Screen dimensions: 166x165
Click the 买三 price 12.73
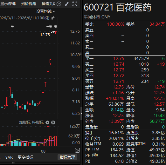pos(119,70)
